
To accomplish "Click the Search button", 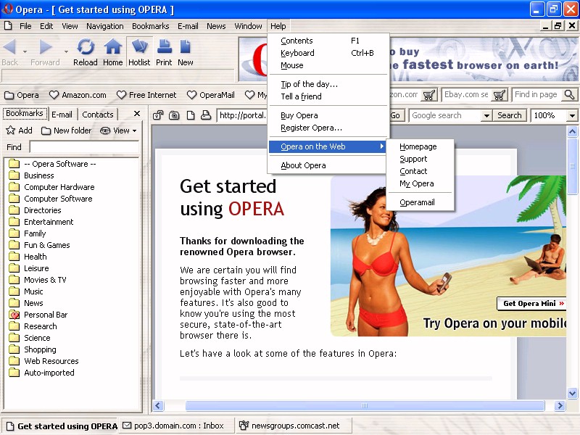I will point(510,115).
